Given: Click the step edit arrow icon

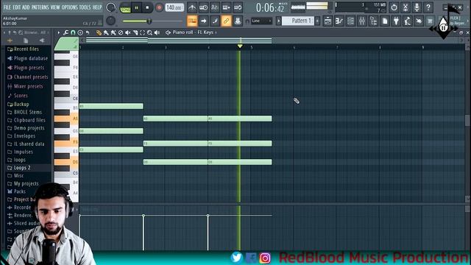Looking at the screenshot, I should click(x=203, y=21).
